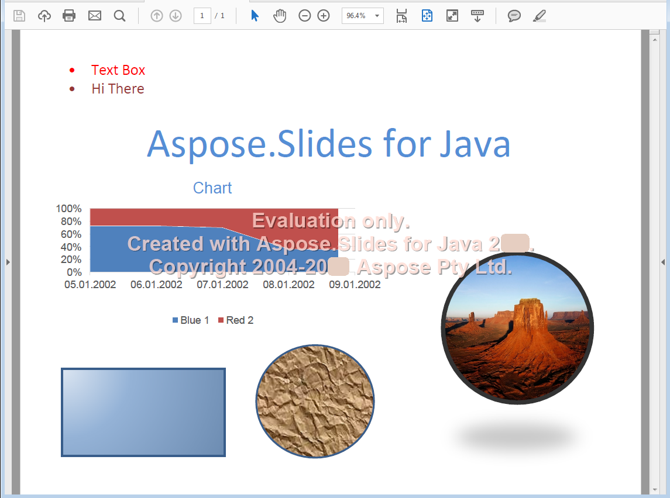
Task: Click the scrollbar up arrow
Action: 655,40
